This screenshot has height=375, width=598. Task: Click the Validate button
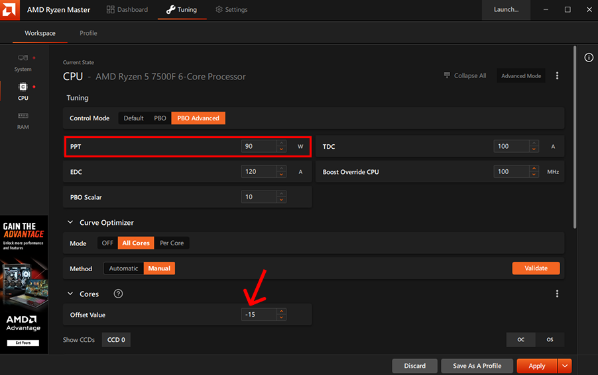click(536, 268)
